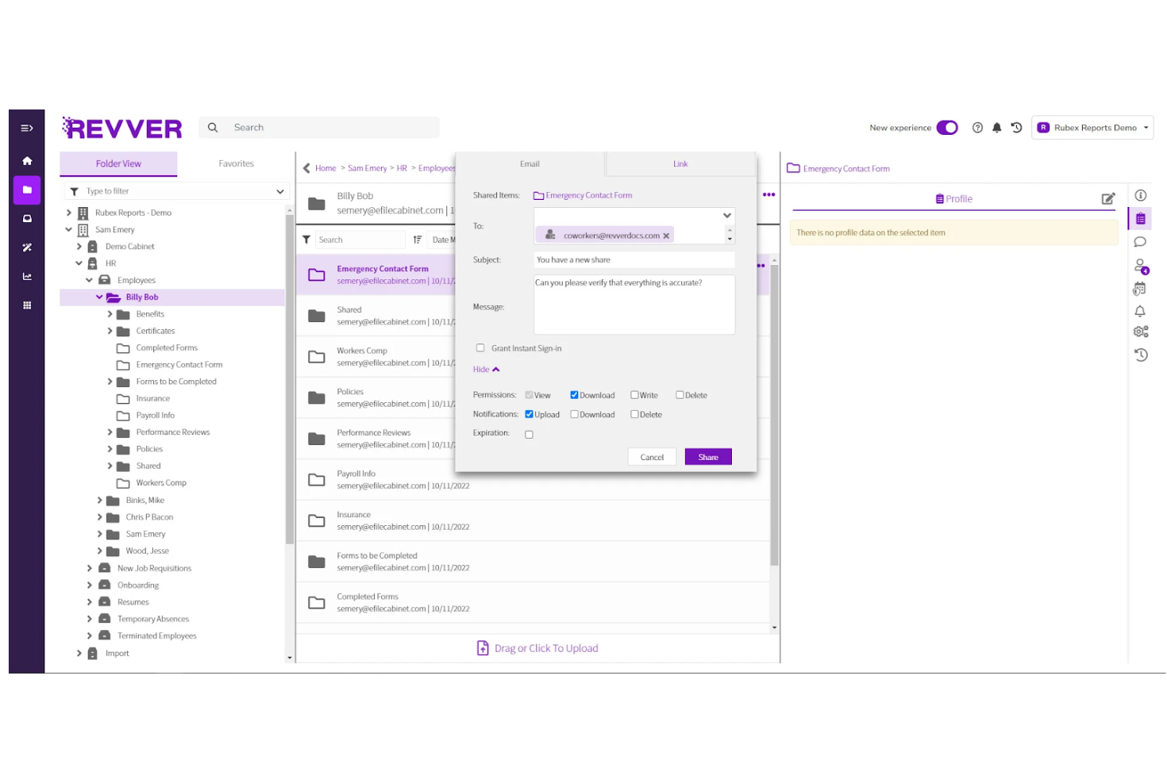This screenshot has height=783, width=1175.
Task: Open the Favorites tab
Action: coord(236,163)
